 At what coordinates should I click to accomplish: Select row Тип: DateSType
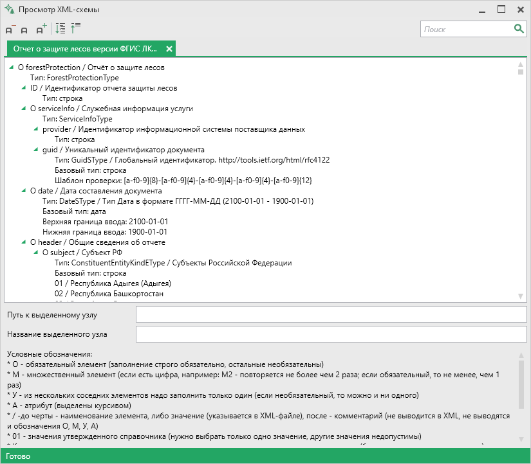click(x=178, y=201)
